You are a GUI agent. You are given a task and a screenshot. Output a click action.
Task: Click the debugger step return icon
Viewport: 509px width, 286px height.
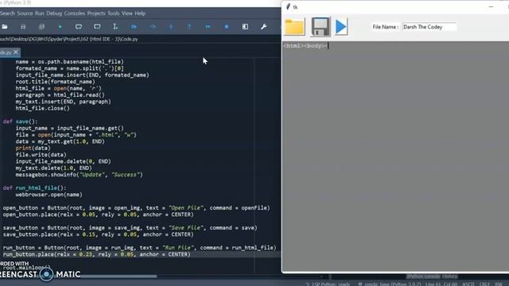click(189, 26)
